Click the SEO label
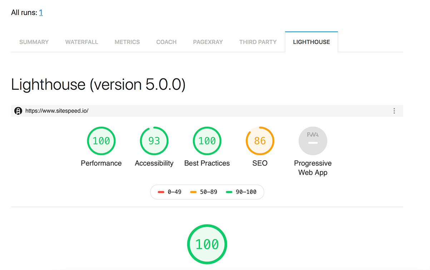 tap(260, 163)
